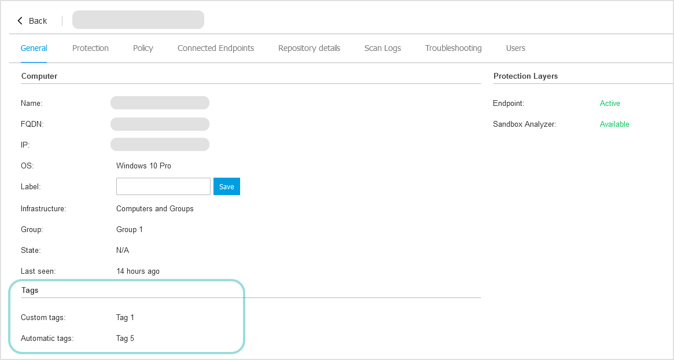The width and height of the screenshot is (674, 360).
Task: Click the Computer section heading
Action: (39, 76)
